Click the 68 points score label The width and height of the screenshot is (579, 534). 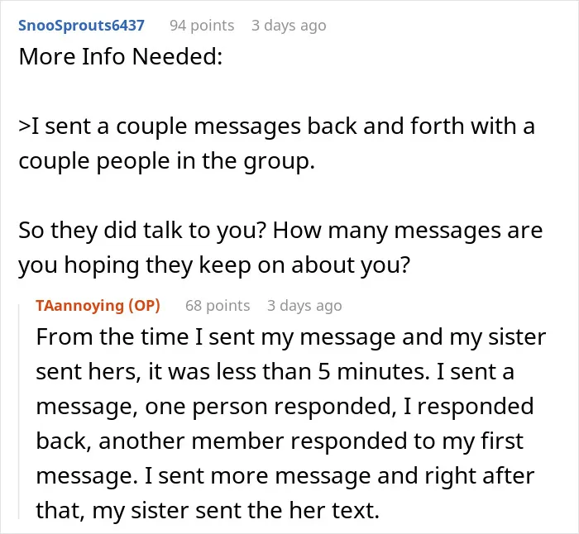tap(218, 306)
